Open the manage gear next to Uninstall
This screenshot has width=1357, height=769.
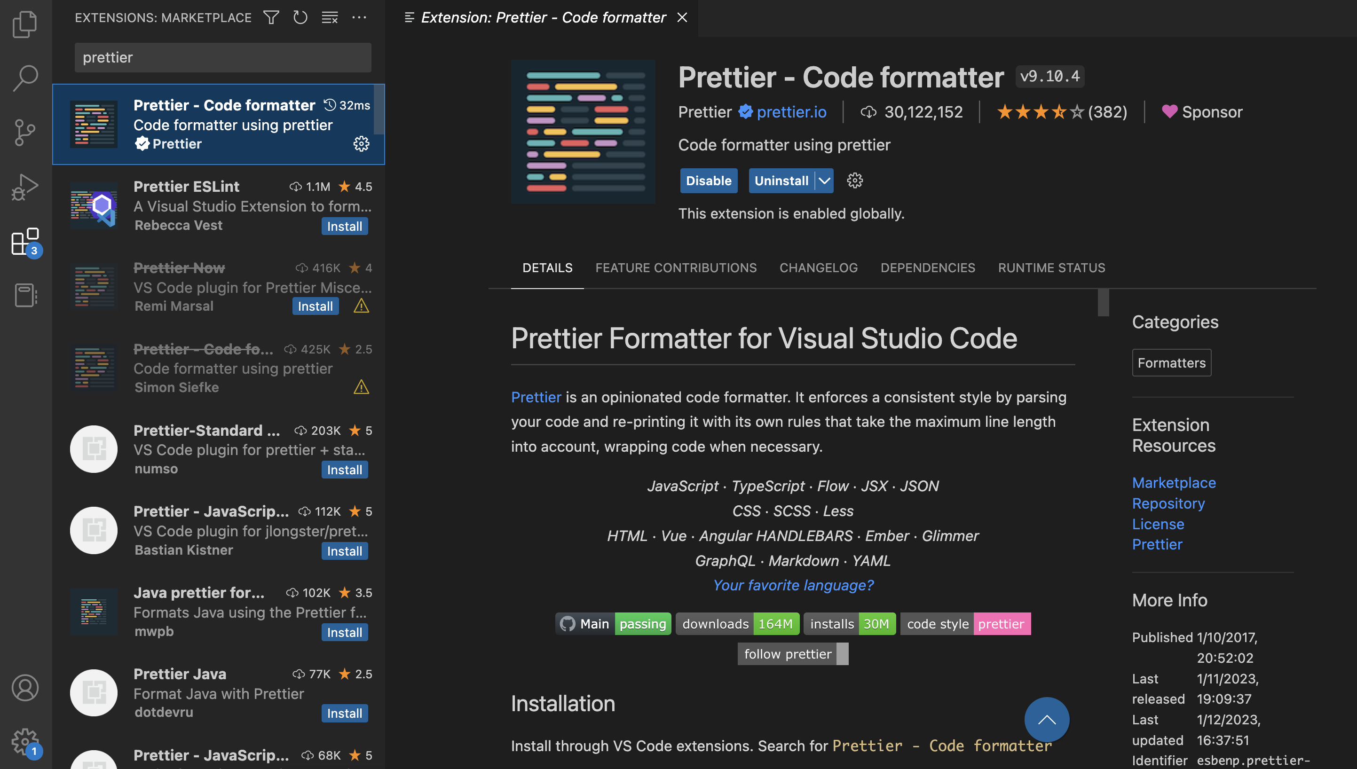coord(854,180)
